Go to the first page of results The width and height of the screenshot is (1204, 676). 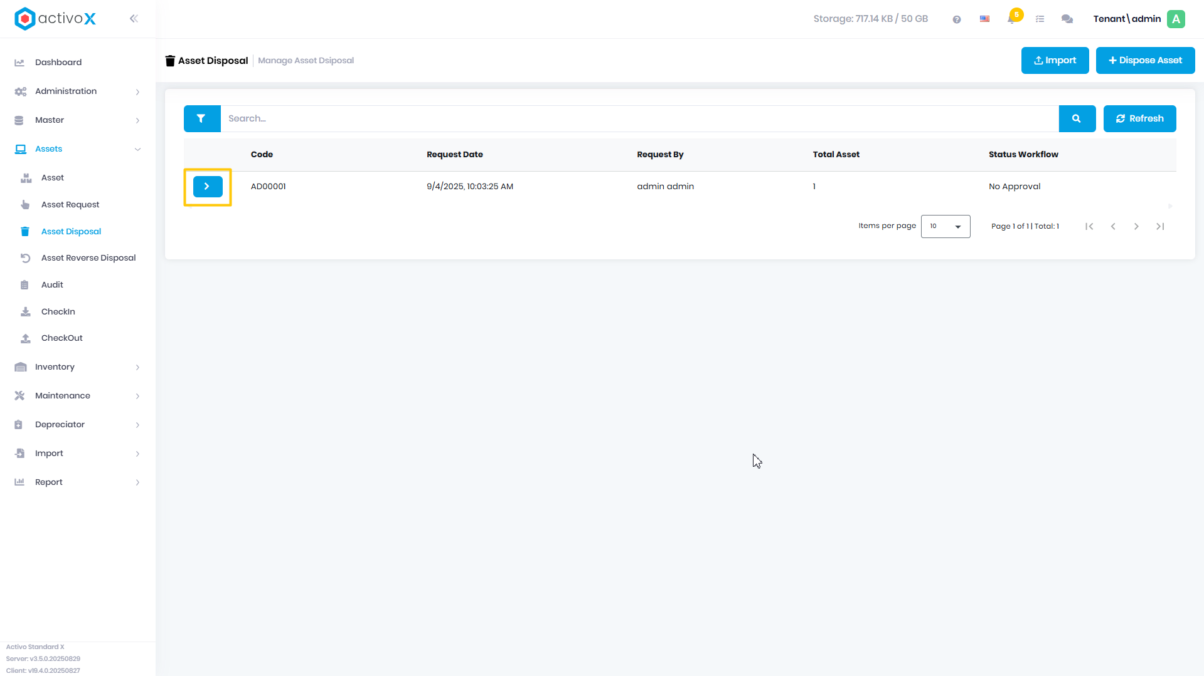click(1089, 226)
